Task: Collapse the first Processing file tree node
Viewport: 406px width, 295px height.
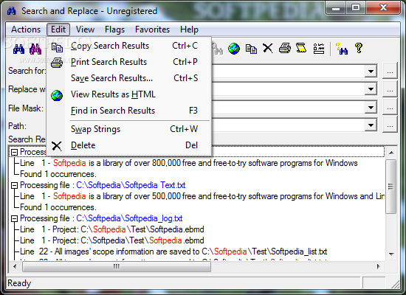Action: pyautogui.click(x=15, y=152)
